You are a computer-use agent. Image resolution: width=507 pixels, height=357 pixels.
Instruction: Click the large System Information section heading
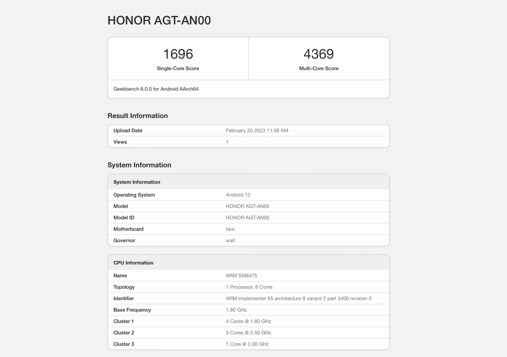pos(139,165)
